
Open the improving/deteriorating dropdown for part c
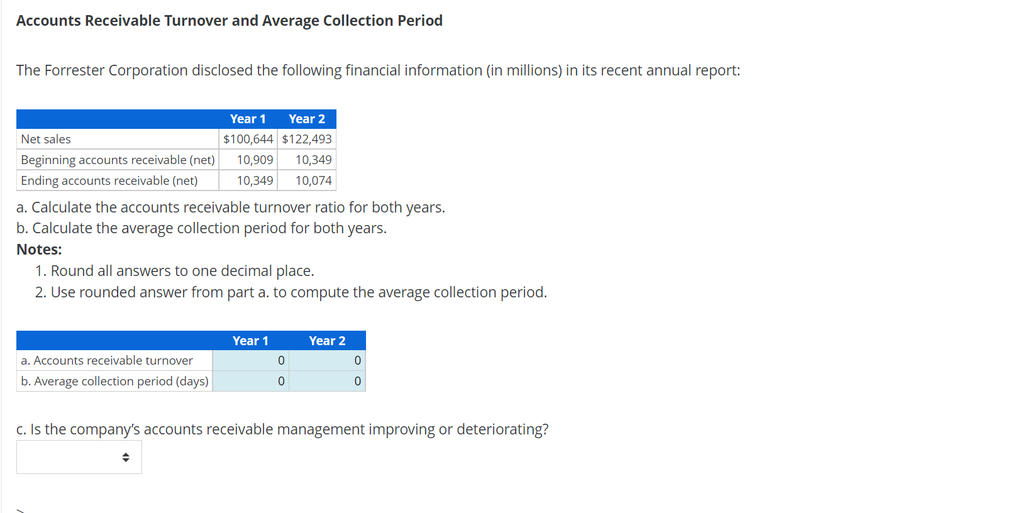79,457
